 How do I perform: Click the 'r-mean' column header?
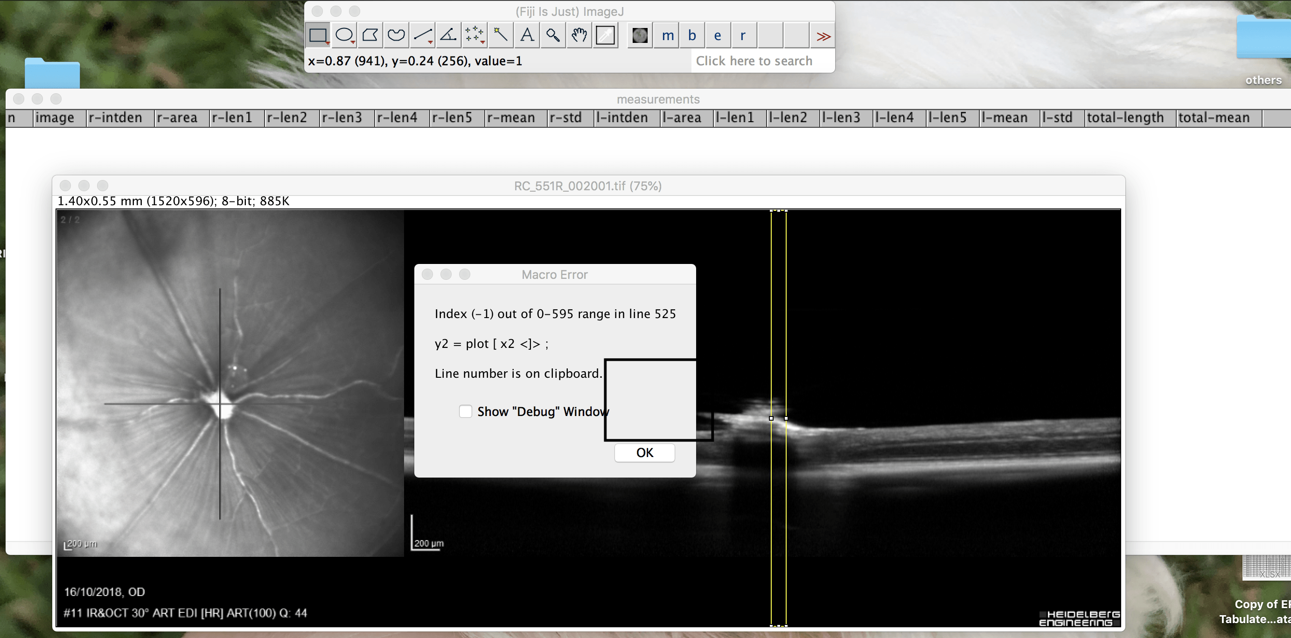click(516, 118)
